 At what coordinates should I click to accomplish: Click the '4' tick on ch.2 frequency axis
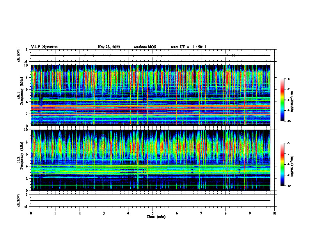pyautogui.click(x=27, y=166)
